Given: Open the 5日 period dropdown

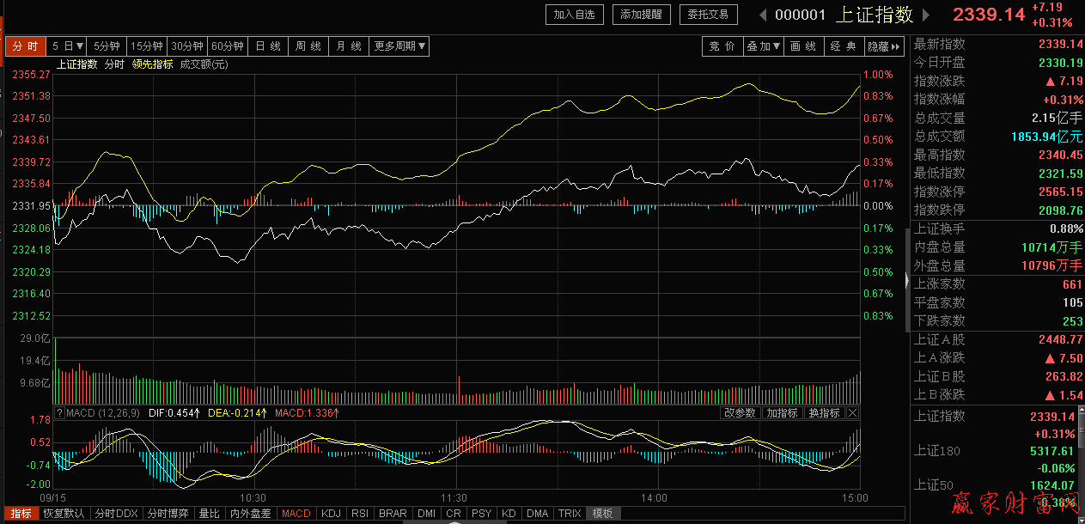Looking at the screenshot, I should tap(68, 46).
